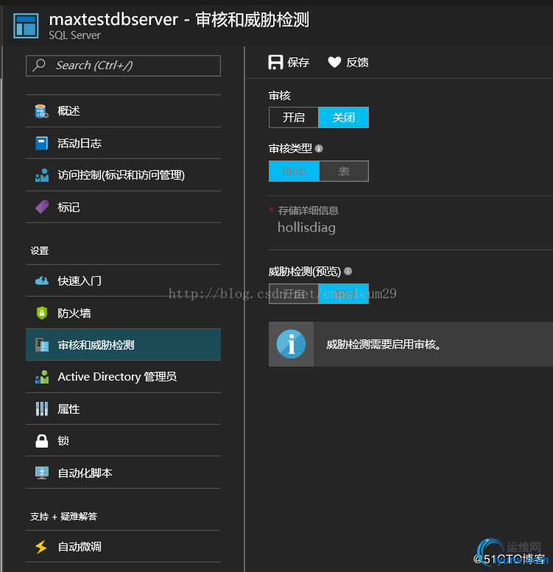Viewport: 553px width, 572px height.
Task: Click the SQL Server blade icon in header
Action: 26,26
